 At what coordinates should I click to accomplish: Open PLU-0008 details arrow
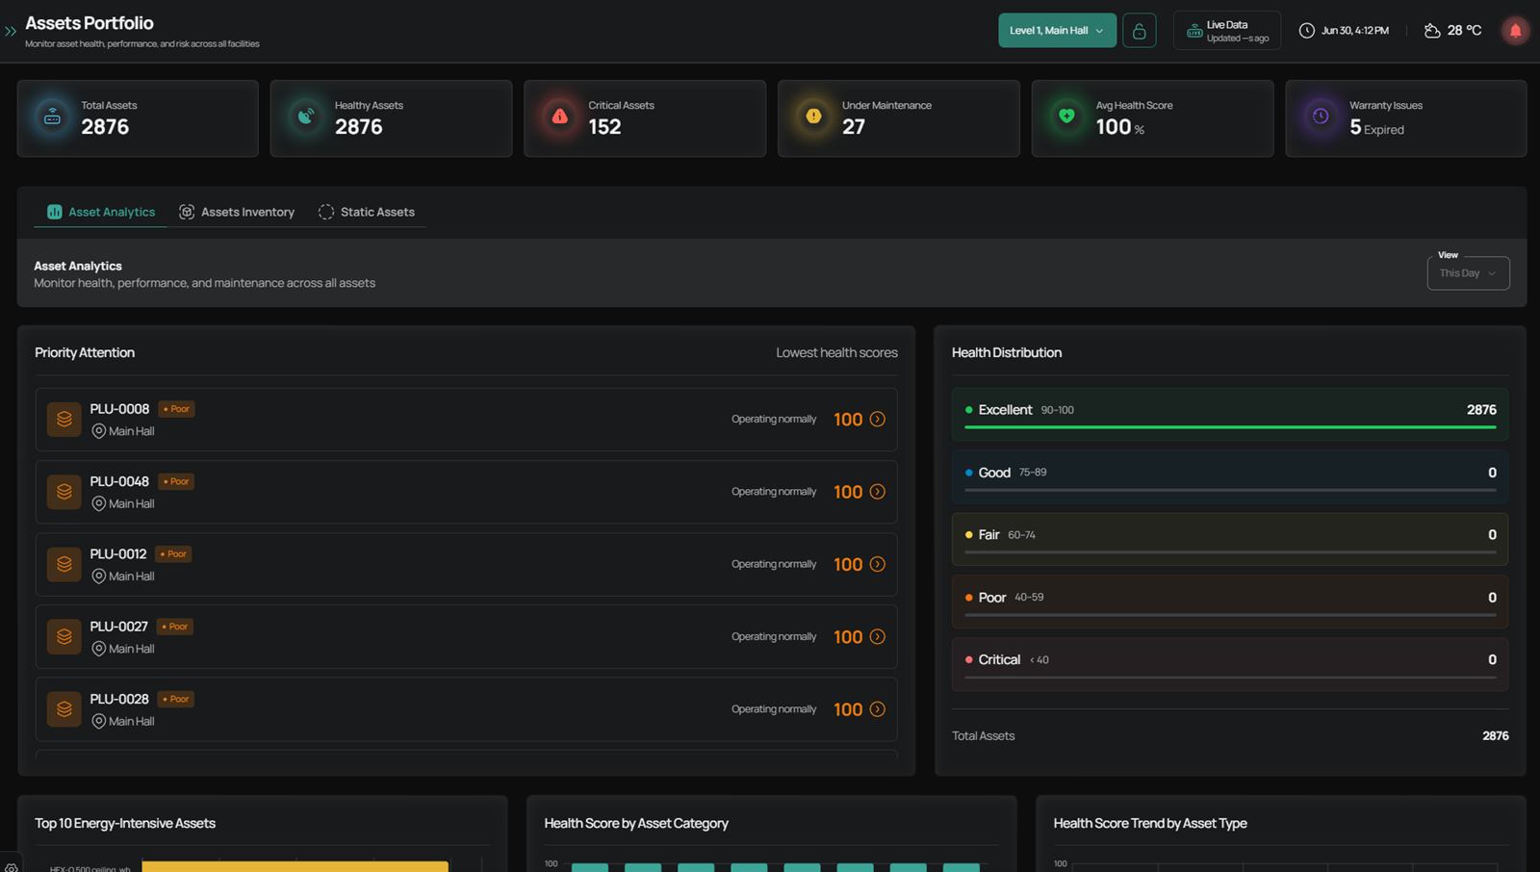pyautogui.click(x=878, y=420)
